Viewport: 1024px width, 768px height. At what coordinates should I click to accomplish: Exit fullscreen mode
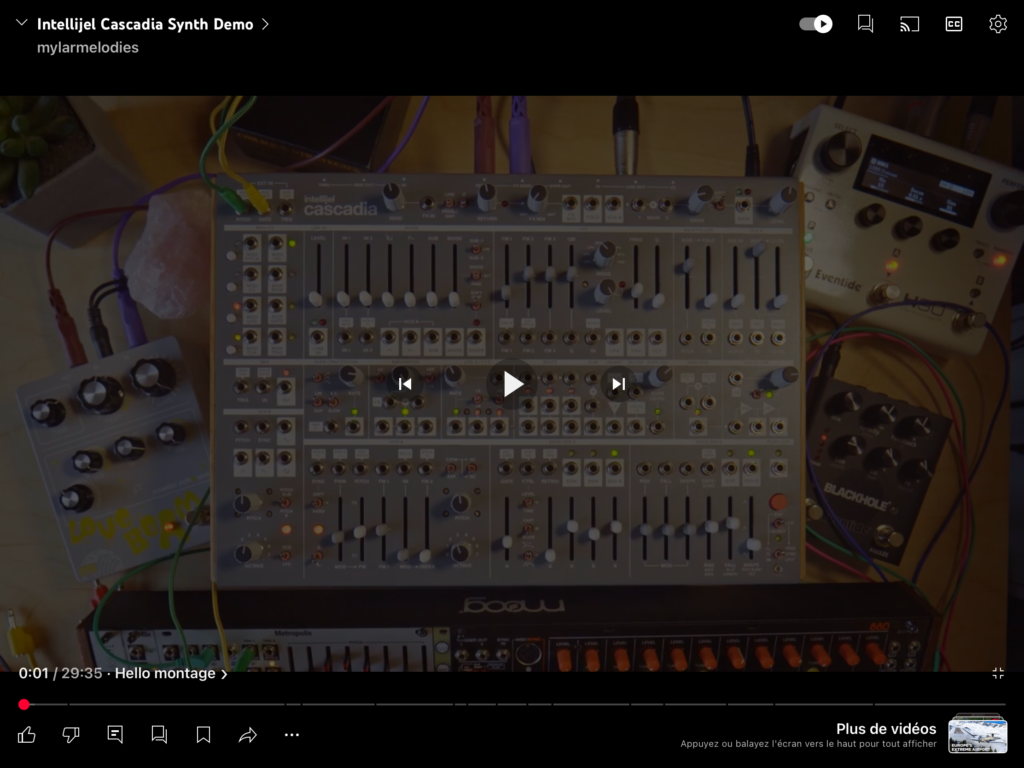(998, 673)
